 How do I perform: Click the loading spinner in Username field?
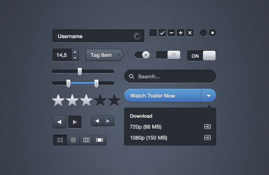click(x=137, y=36)
